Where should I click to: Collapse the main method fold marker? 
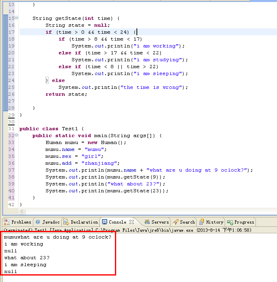[16, 135]
